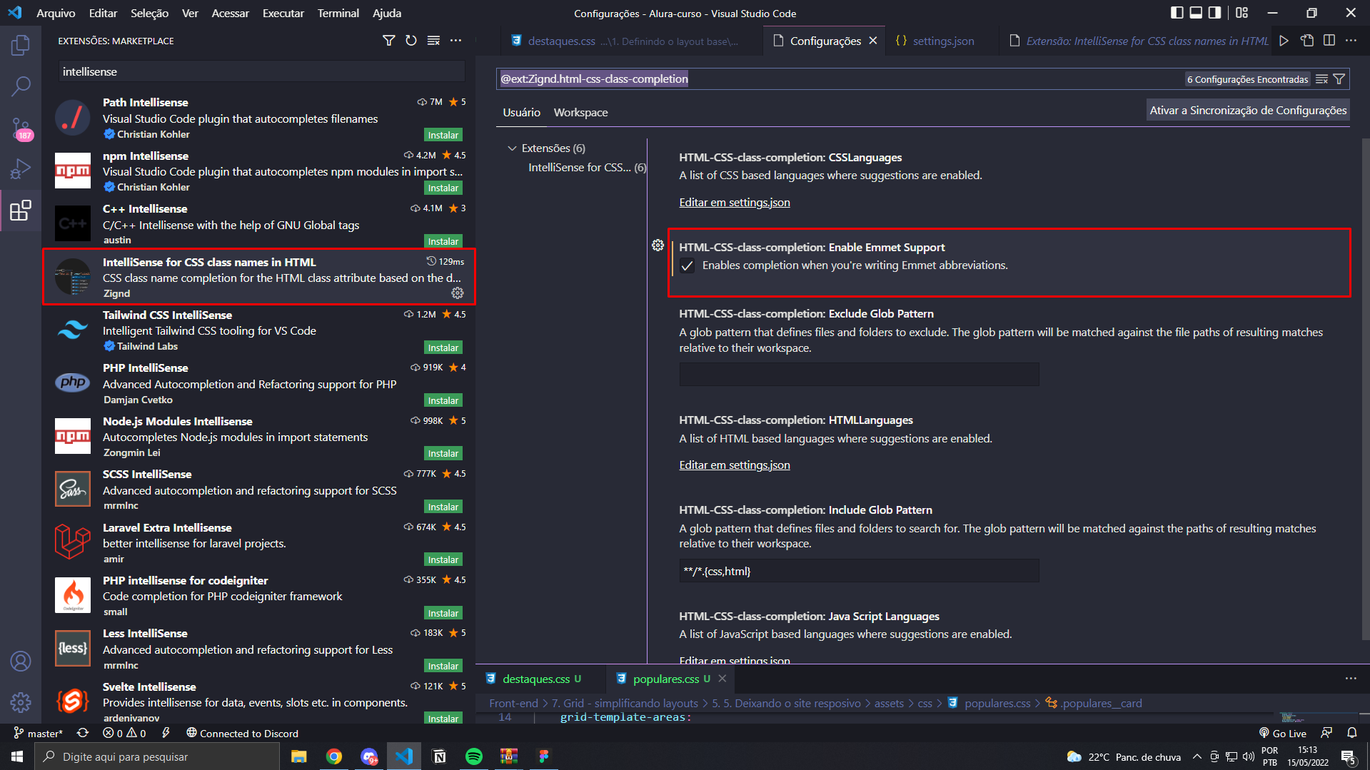Screen dimensions: 1370x770
Task: Filter settings using the funnel icon
Action: tap(1339, 79)
